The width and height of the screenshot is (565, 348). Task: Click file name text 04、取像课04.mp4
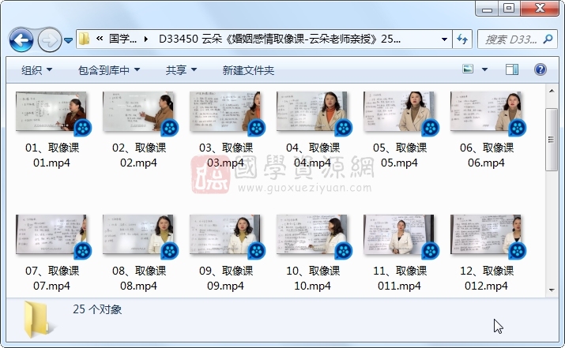[313, 155]
